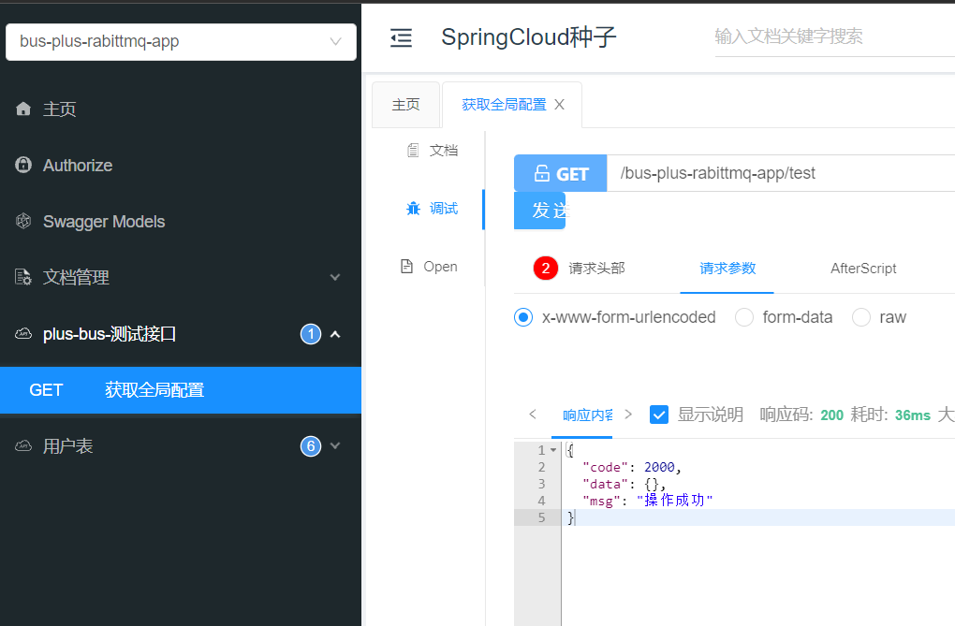
Task: Open the 请求参数 tab
Action: (x=727, y=268)
